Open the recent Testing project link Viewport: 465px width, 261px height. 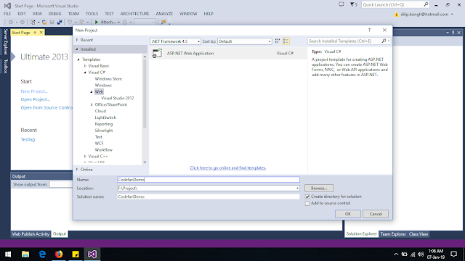(28, 139)
